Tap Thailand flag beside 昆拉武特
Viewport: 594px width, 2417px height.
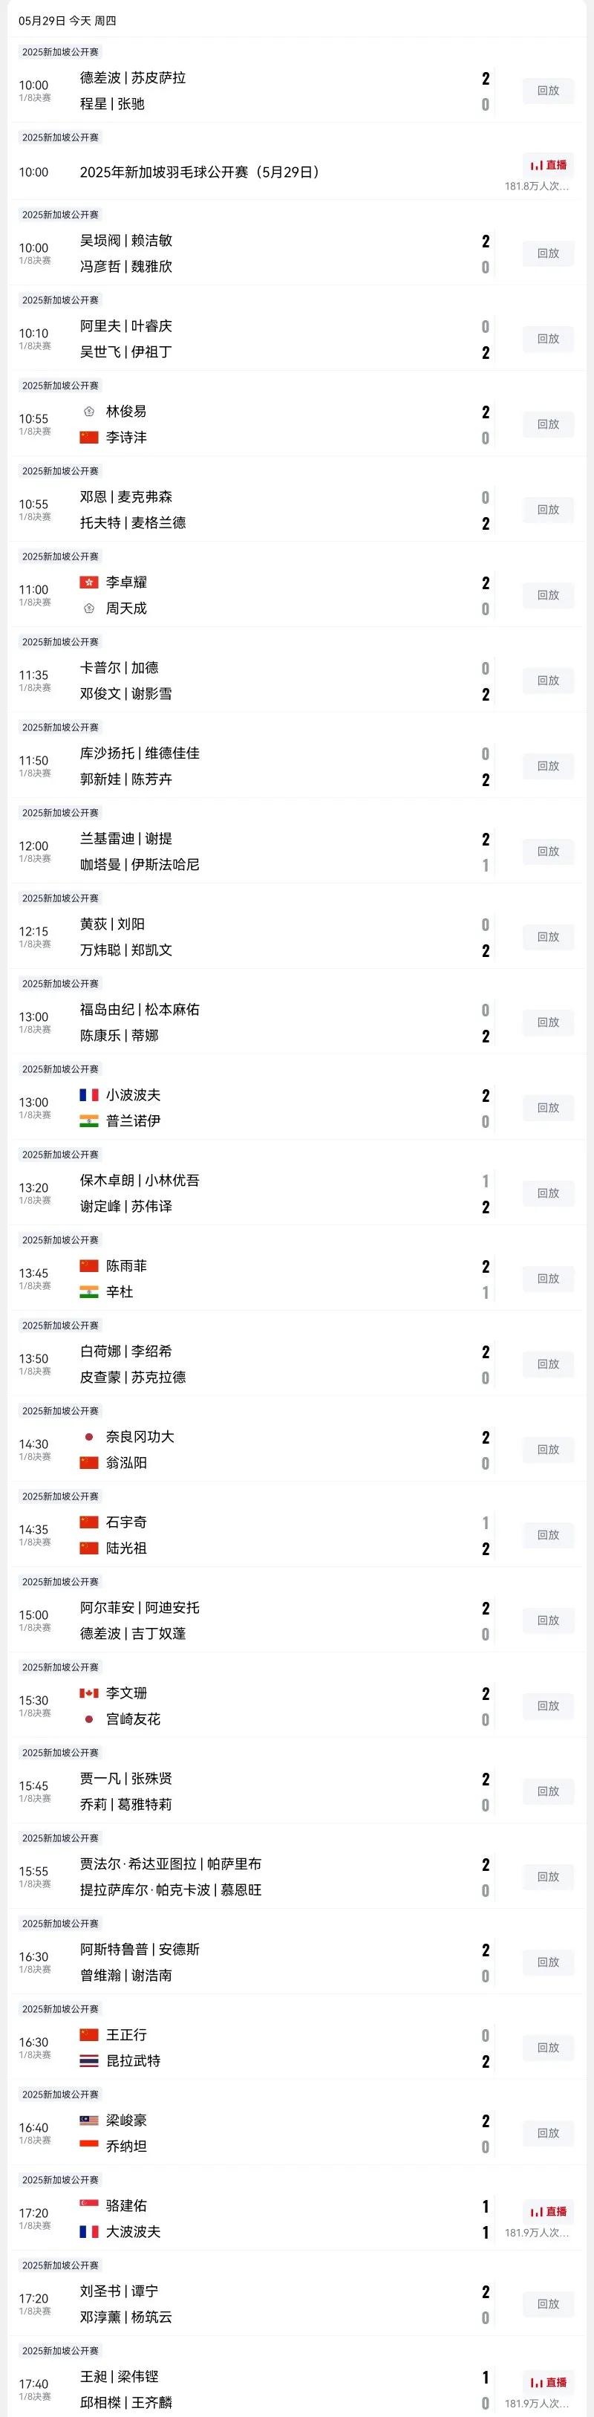89,2060
